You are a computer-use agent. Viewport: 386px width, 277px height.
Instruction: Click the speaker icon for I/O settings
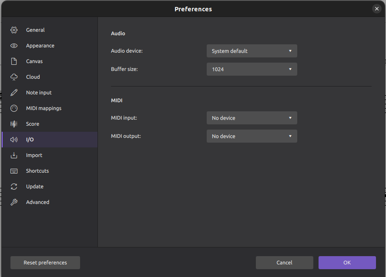tap(13, 139)
